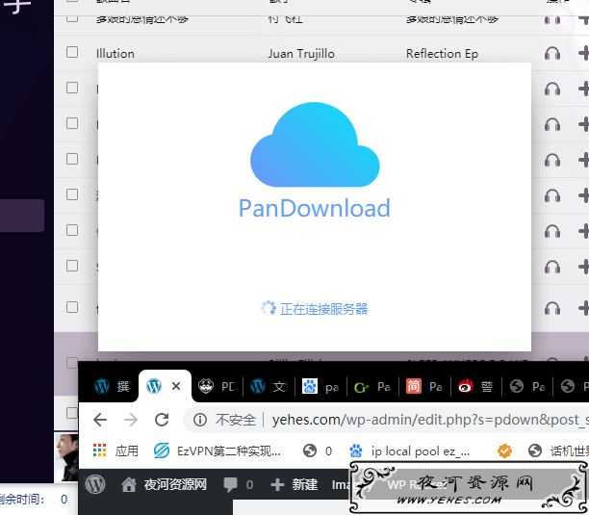Click album name Reflection Ep

[x=442, y=54]
